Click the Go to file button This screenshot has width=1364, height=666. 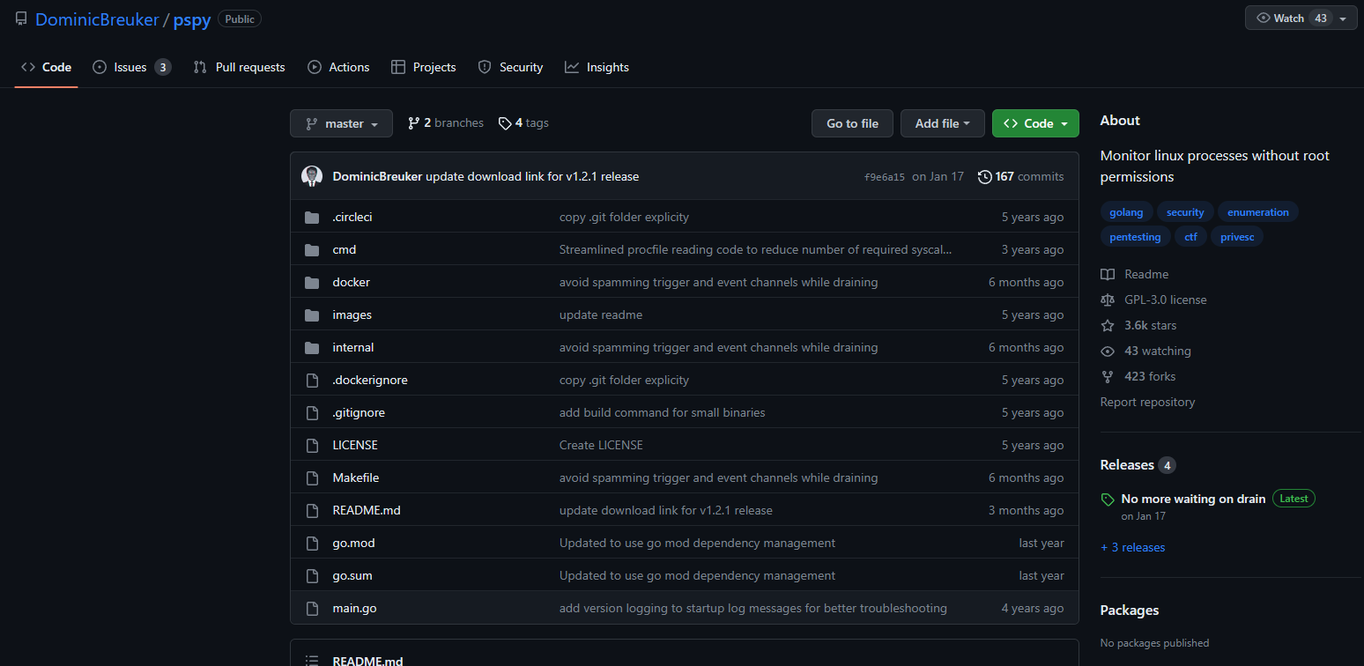(852, 123)
